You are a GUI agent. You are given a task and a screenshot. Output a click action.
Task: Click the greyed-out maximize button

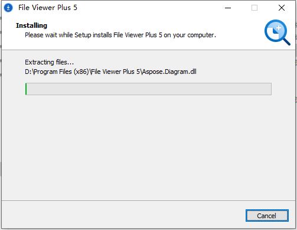coord(254,8)
